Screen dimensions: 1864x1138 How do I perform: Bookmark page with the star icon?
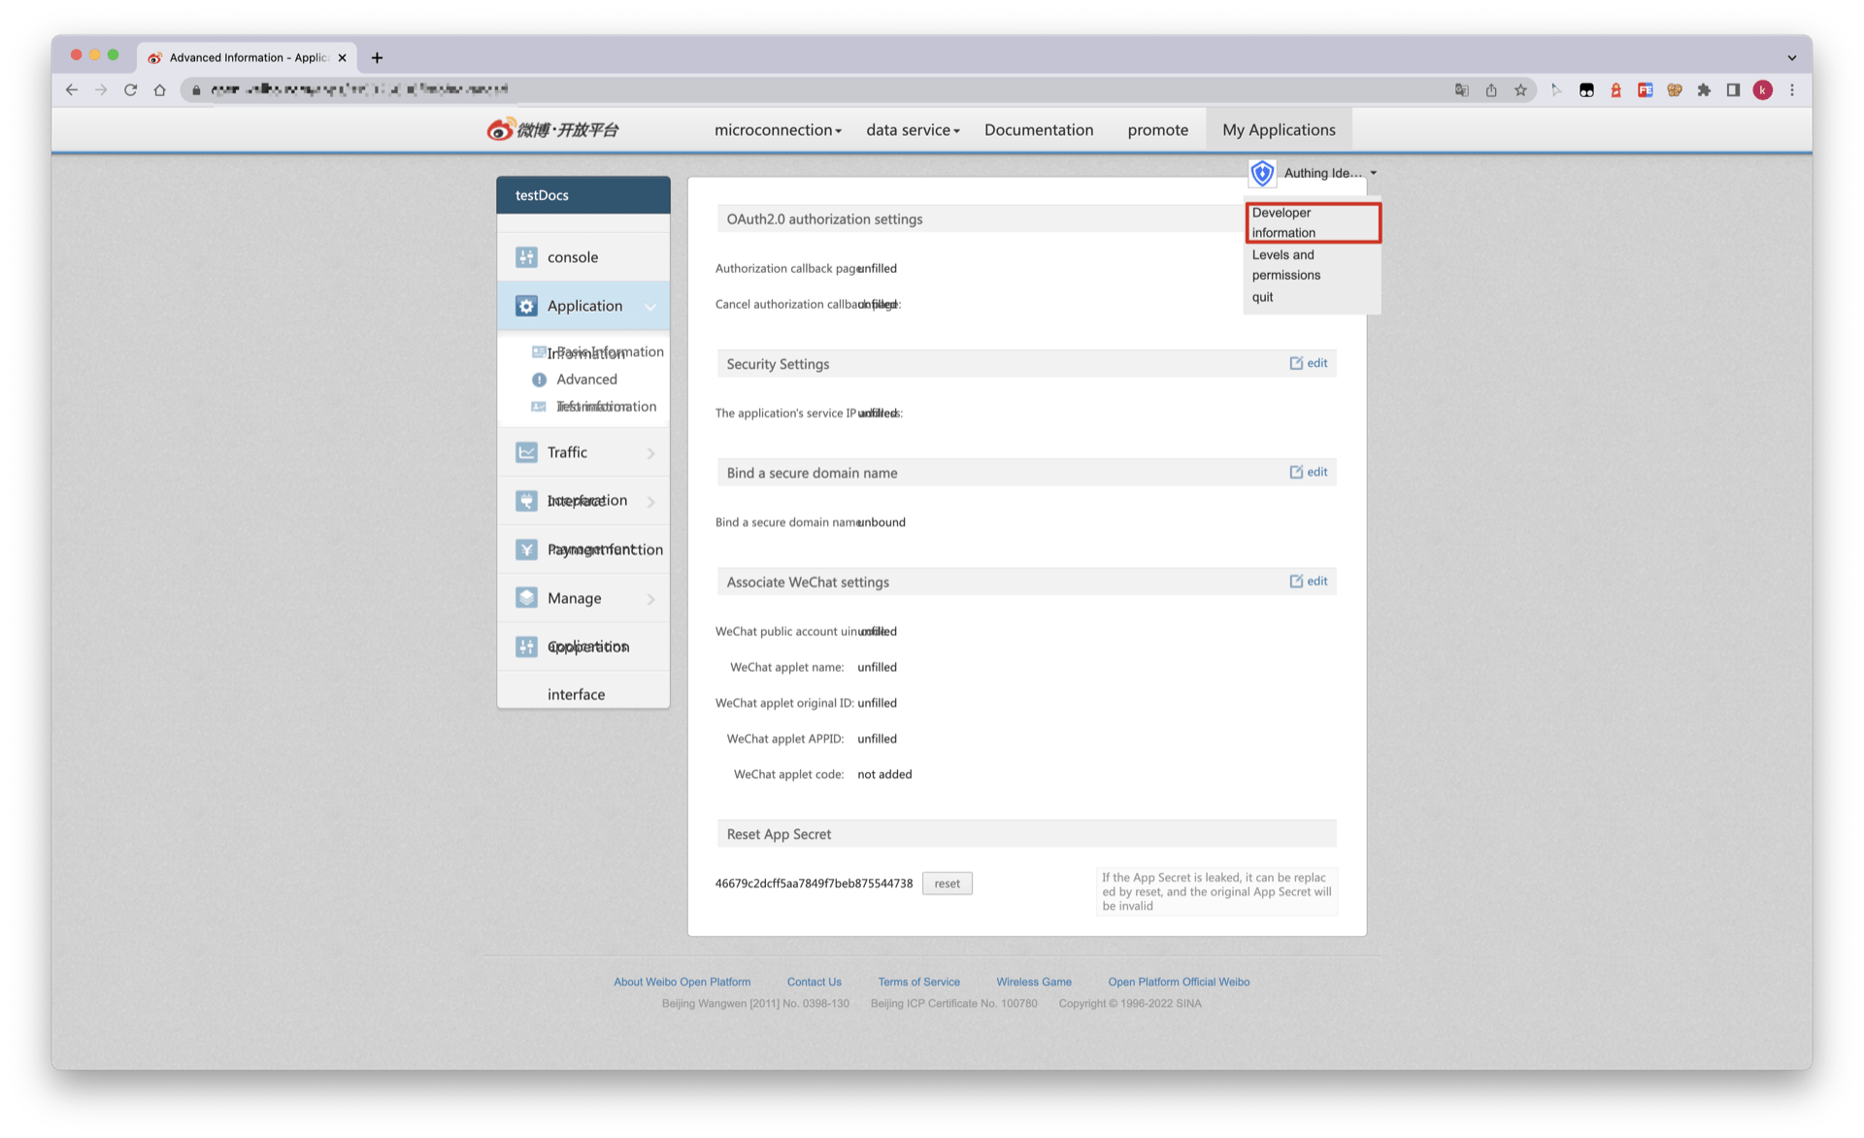click(1520, 89)
